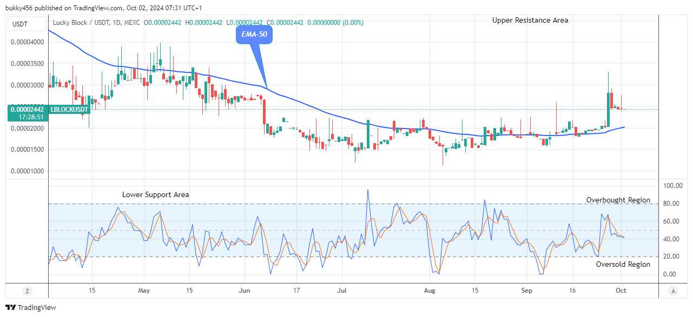This screenshot has height=317, width=693.
Task: Click the Oversold Region label
Action: point(623,264)
